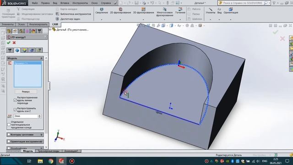Switch to Трехмерные виды bottom tab
Viewport: 293px width, 165px height.
[x=49, y=151]
